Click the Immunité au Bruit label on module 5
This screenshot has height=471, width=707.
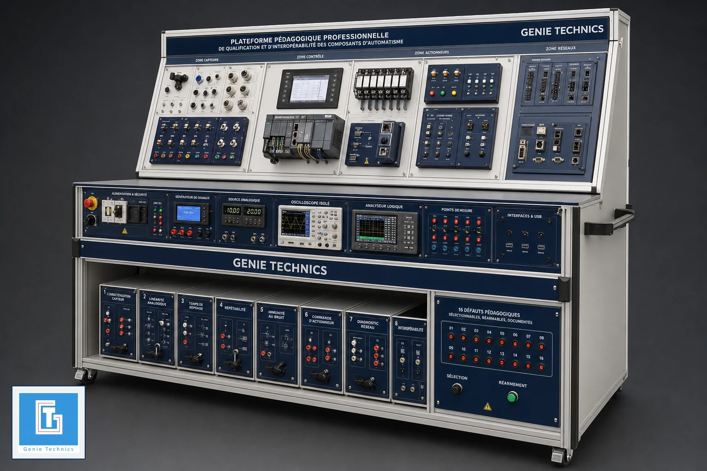276,315
